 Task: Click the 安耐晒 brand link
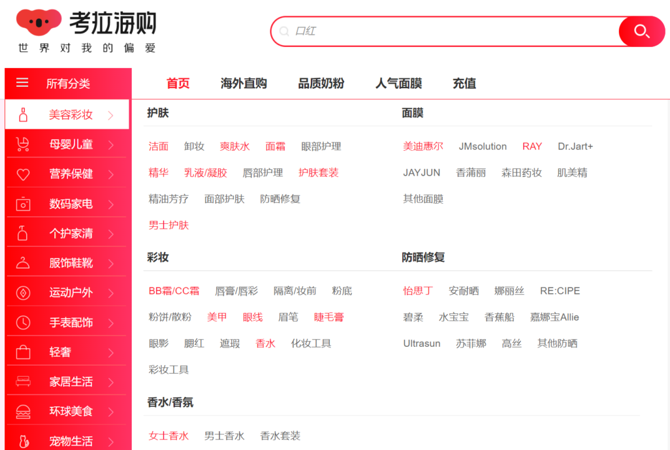coord(463,291)
